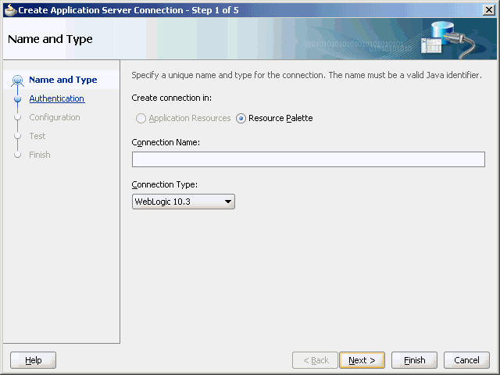The width and height of the screenshot is (500, 375).
Task: Click the 'Name and Type' banner heading
Action: coord(50,39)
